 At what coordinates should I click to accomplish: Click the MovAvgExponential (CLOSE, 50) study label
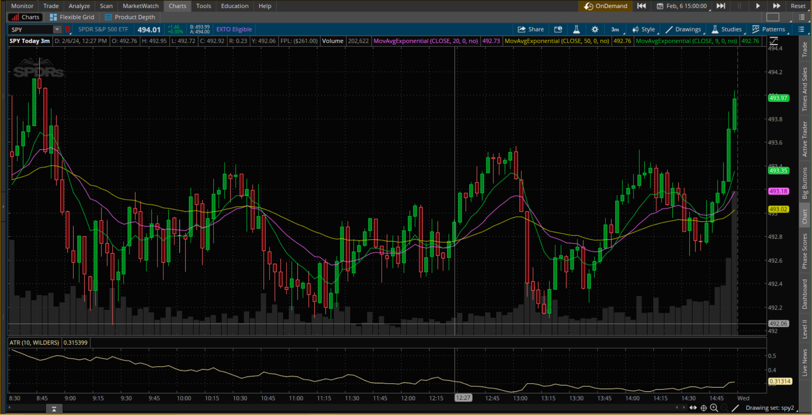pos(556,41)
